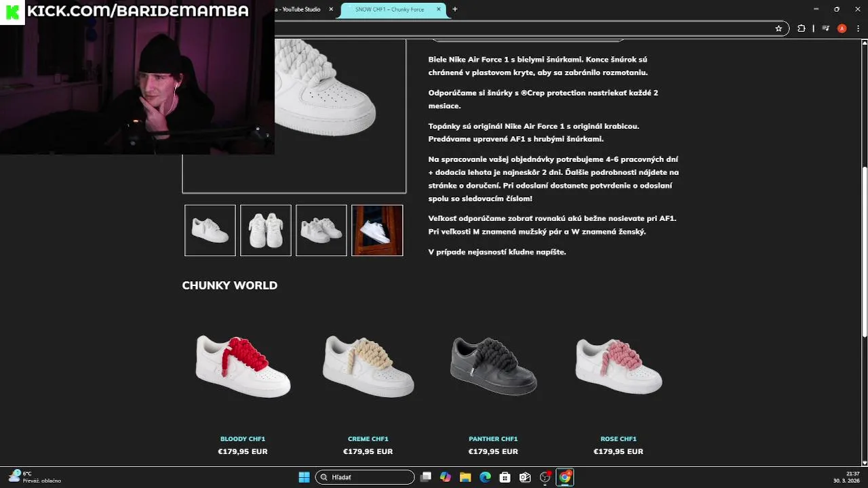This screenshot has width=868, height=488.
Task: Open Task View on the taskbar
Action: (x=425, y=477)
